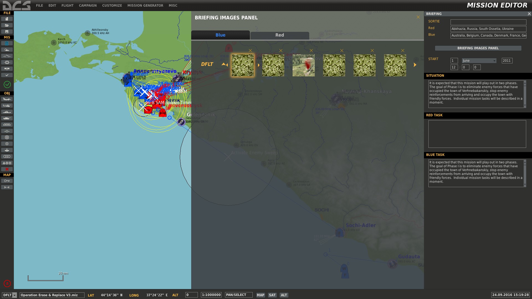Viewport: 532px width, 299px height.
Task: Open the June month dropdown
Action: click(x=479, y=61)
